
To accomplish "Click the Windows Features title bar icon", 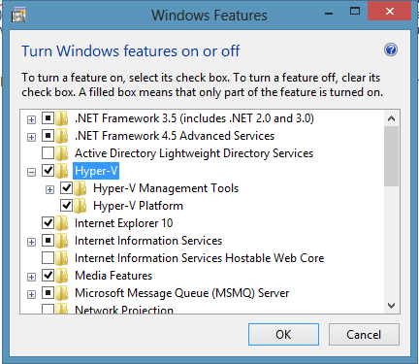I will (x=18, y=16).
